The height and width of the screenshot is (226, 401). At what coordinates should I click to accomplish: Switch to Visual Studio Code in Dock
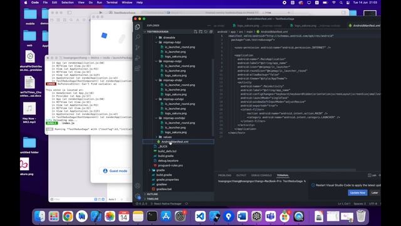click(x=200, y=217)
